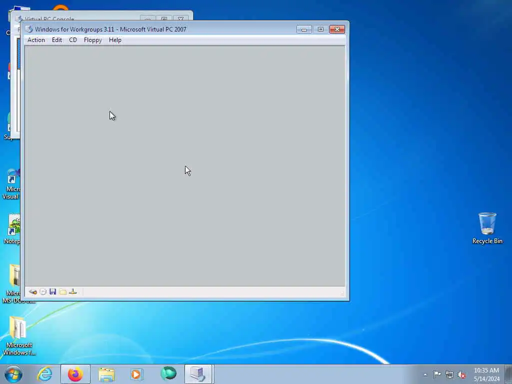Open the Action menu

point(36,40)
